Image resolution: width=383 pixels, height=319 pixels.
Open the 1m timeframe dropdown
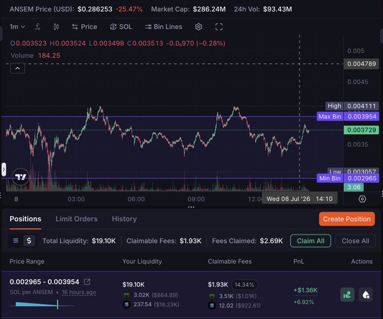coord(17,26)
